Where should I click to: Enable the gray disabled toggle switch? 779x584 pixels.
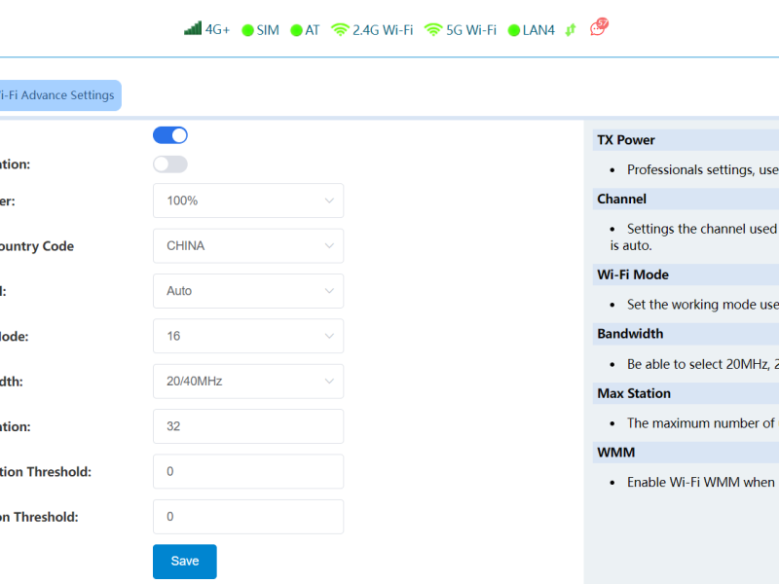point(170,164)
